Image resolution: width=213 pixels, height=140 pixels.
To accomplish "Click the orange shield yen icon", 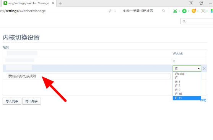I will (194, 11).
